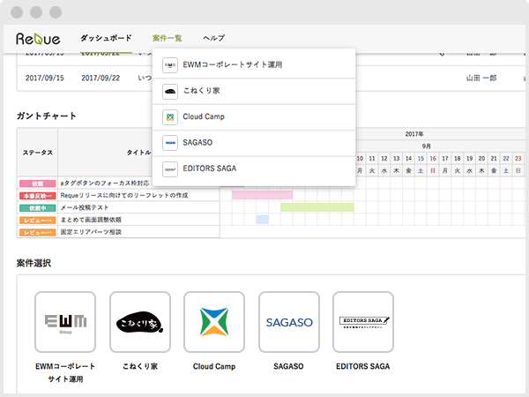The image size is (529, 397).
Task: Select EWMコーポレートサイト運用 in dropdown
Action: pos(254,64)
